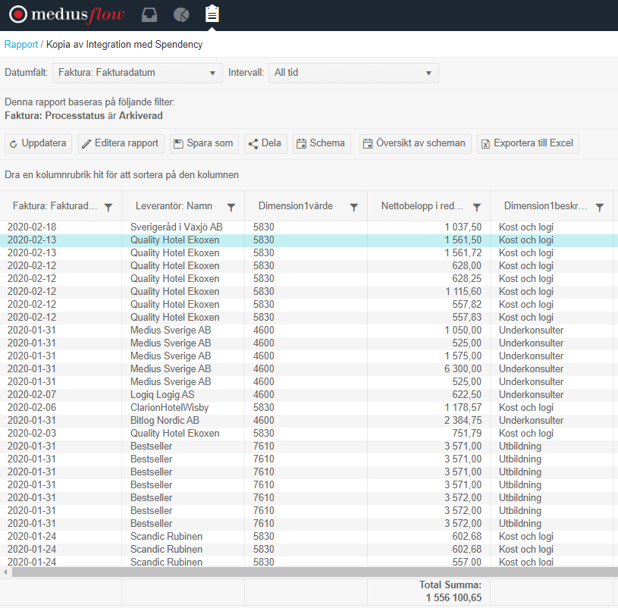618x608 pixels.
Task: Click Exportera till Excel
Action: tap(528, 143)
